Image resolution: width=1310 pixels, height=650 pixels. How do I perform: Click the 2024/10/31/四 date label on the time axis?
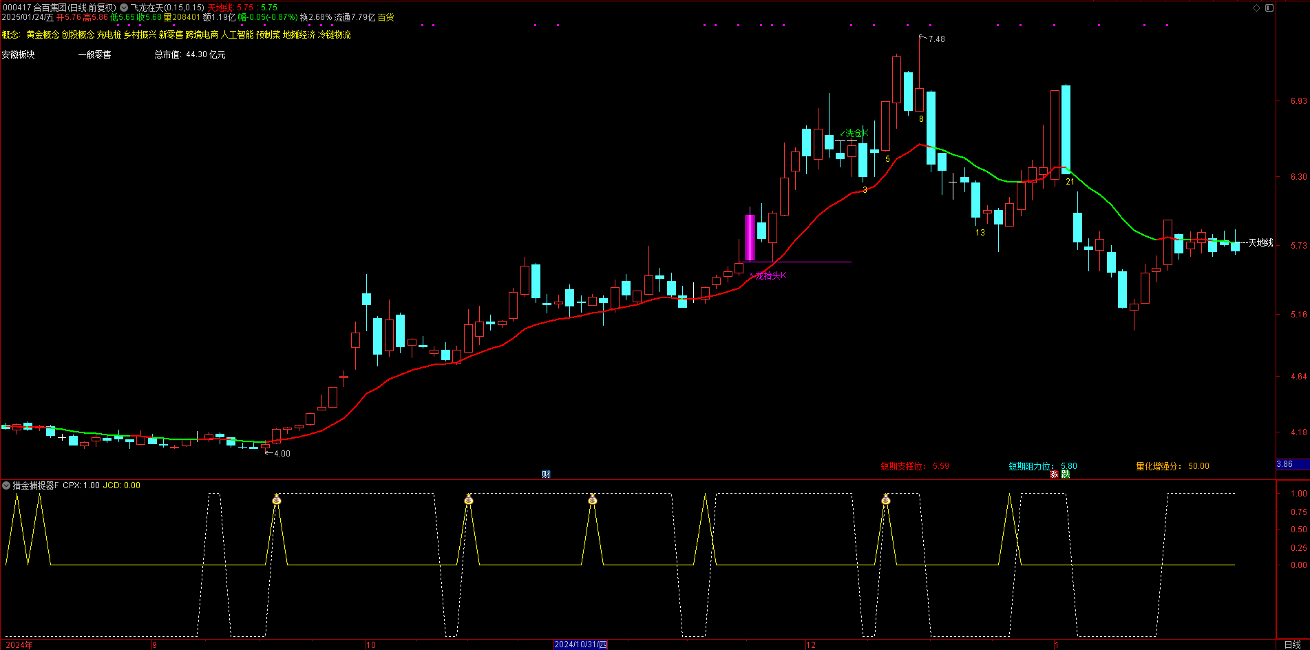tap(581, 644)
